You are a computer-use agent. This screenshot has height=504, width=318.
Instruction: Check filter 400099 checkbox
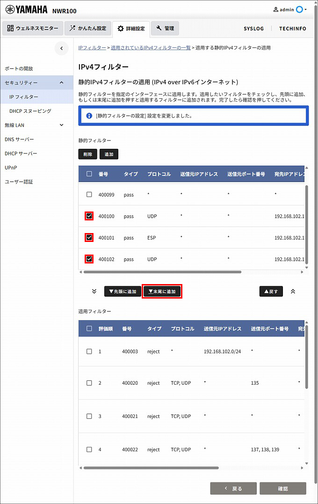[x=89, y=195]
